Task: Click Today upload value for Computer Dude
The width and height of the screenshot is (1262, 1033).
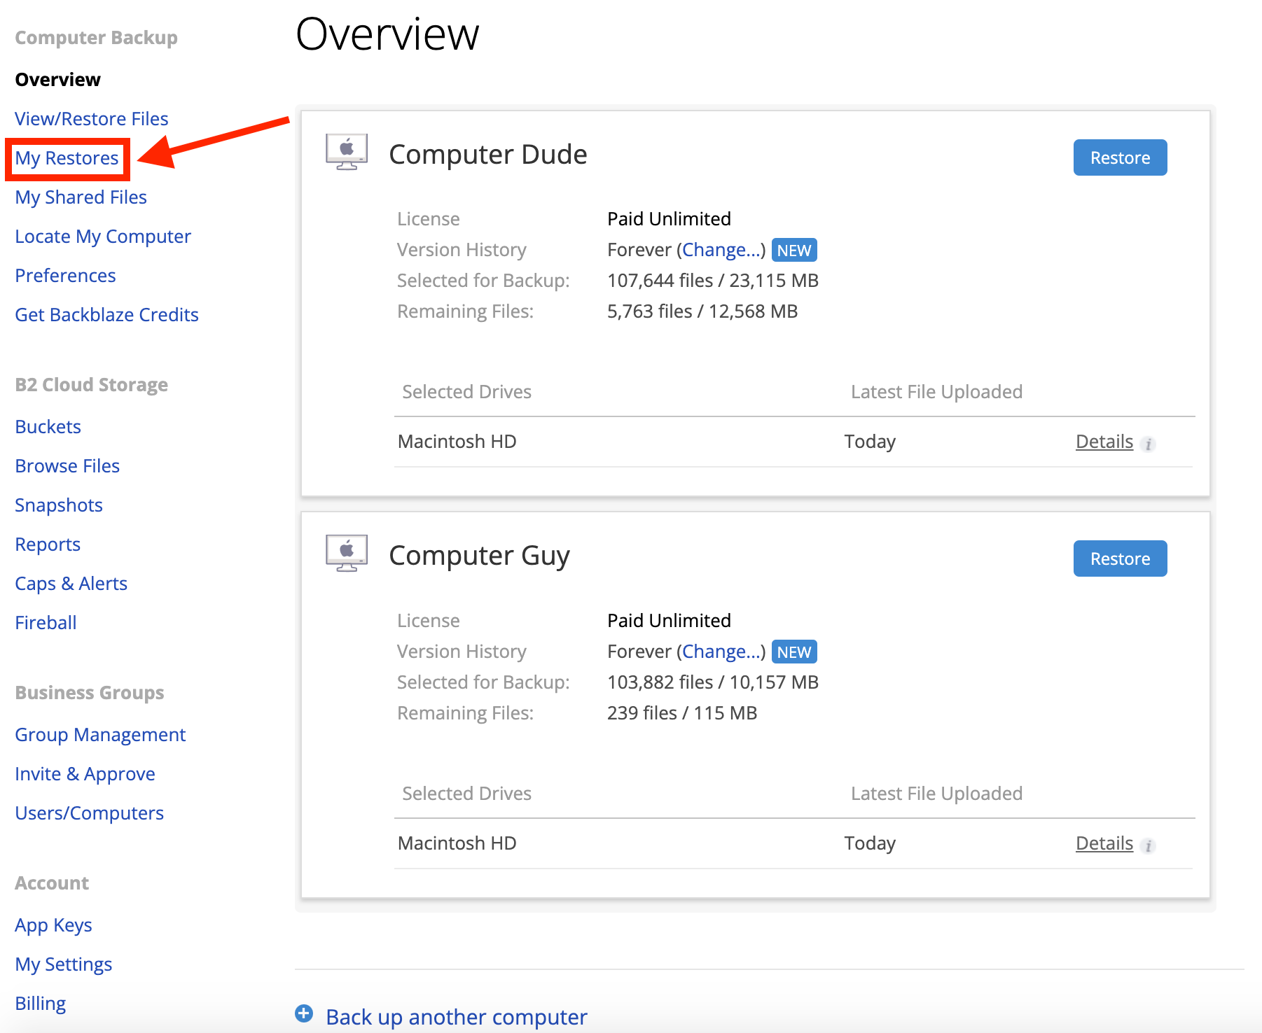Action: click(870, 442)
